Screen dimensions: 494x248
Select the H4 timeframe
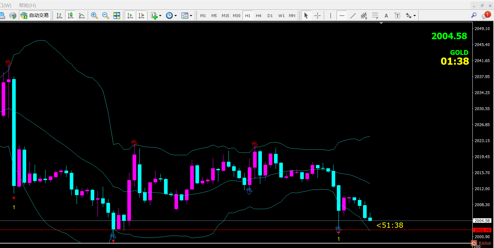coord(259,15)
